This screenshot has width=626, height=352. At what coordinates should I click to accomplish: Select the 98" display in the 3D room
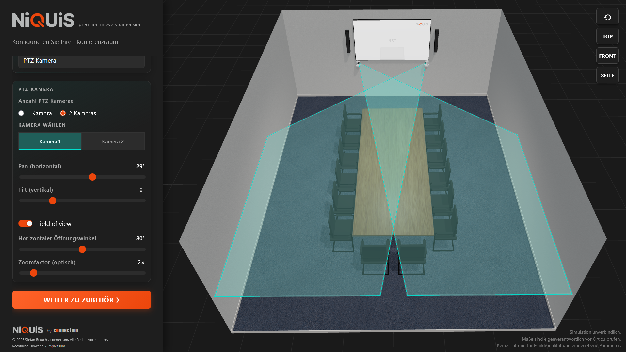coord(392,40)
